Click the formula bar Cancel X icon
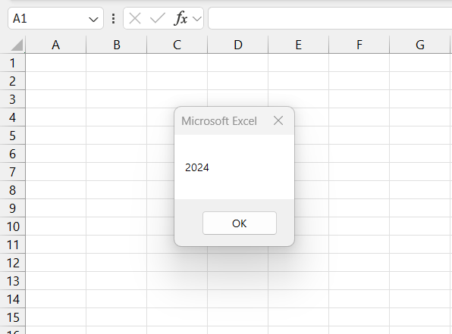Image resolution: width=452 pixels, height=334 pixels. [135, 19]
